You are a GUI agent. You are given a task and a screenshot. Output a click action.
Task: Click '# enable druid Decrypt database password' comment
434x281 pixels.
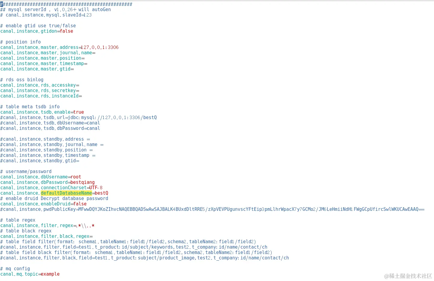point(54,199)
